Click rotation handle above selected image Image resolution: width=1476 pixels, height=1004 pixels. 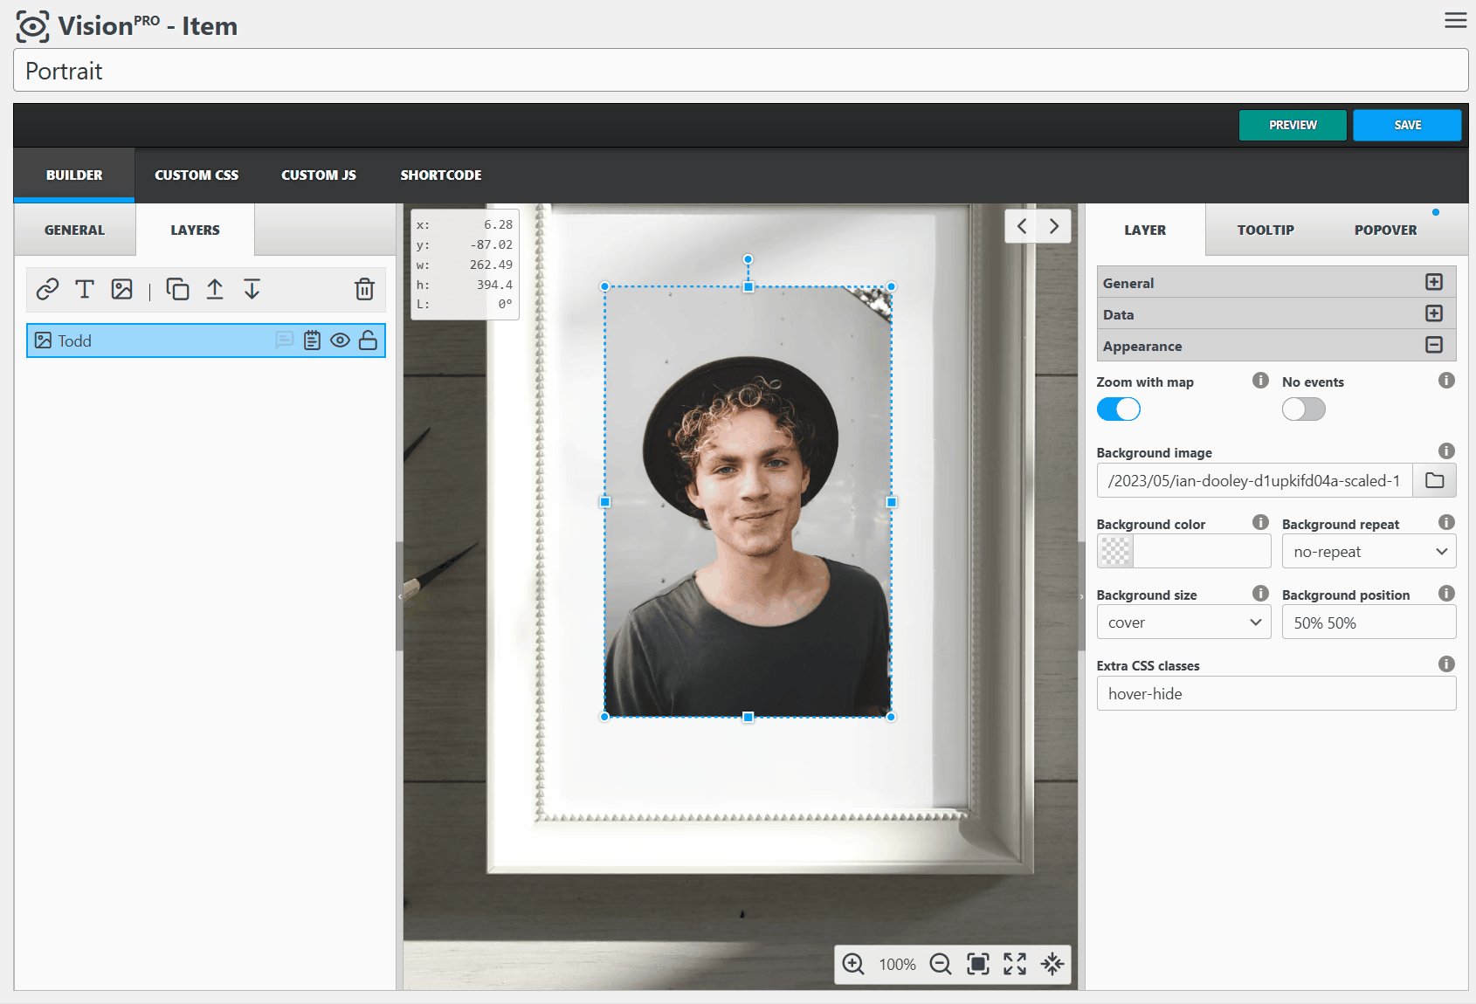(x=748, y=259)
